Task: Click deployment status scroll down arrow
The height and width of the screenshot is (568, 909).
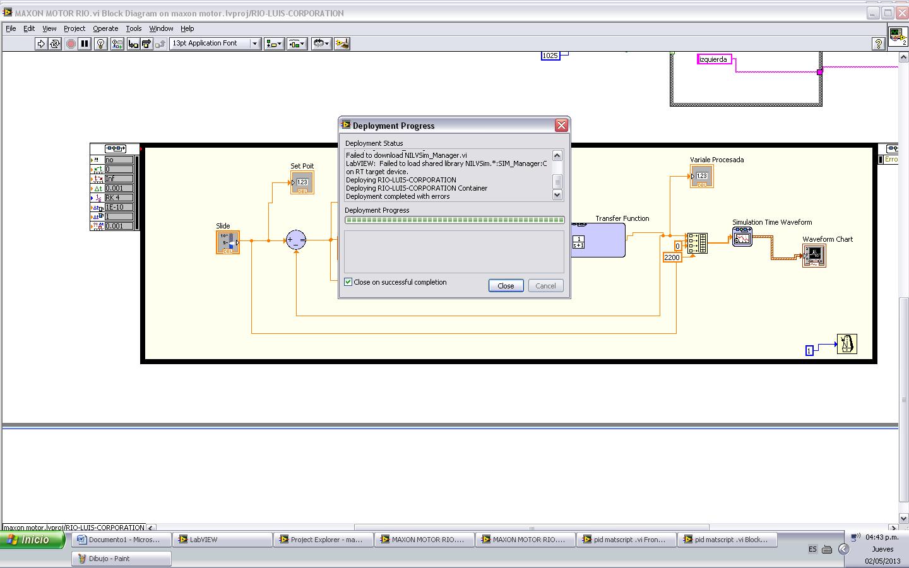Action: click(x=557, y=196)
